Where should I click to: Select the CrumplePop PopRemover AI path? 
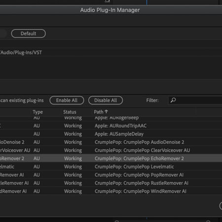tap(139, 175)
